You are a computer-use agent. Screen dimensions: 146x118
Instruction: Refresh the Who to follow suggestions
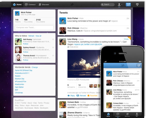[x=31, y=36]
